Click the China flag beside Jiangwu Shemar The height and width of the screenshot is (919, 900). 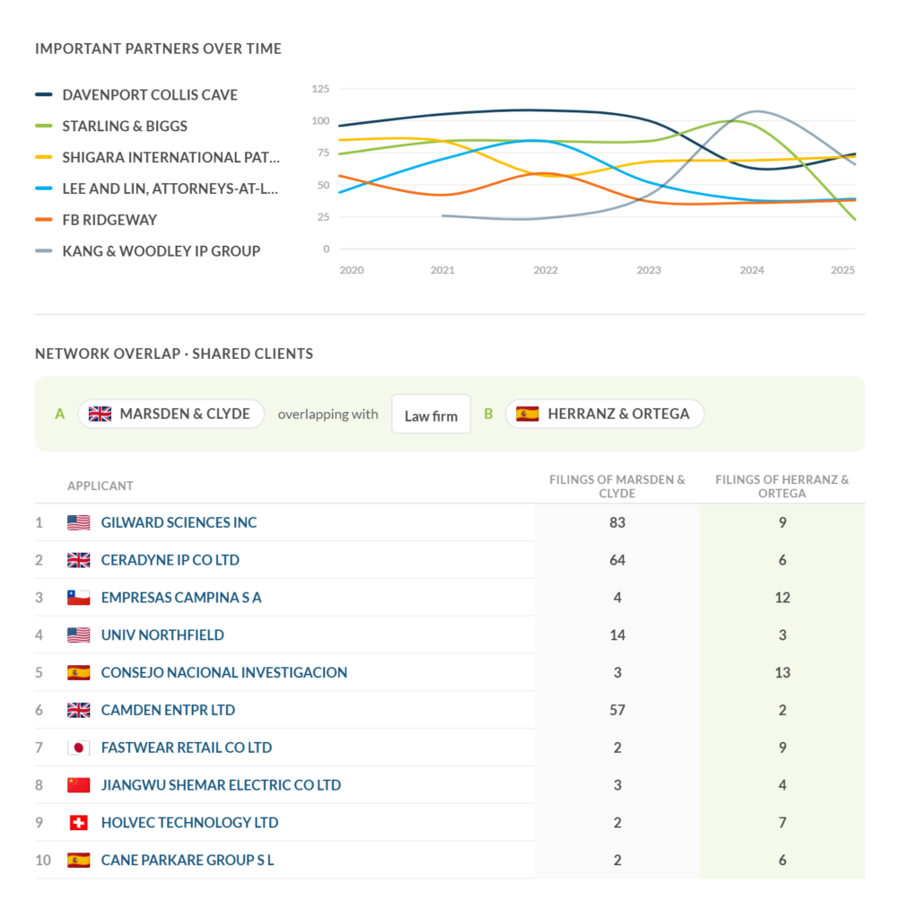tap(79, 784)
